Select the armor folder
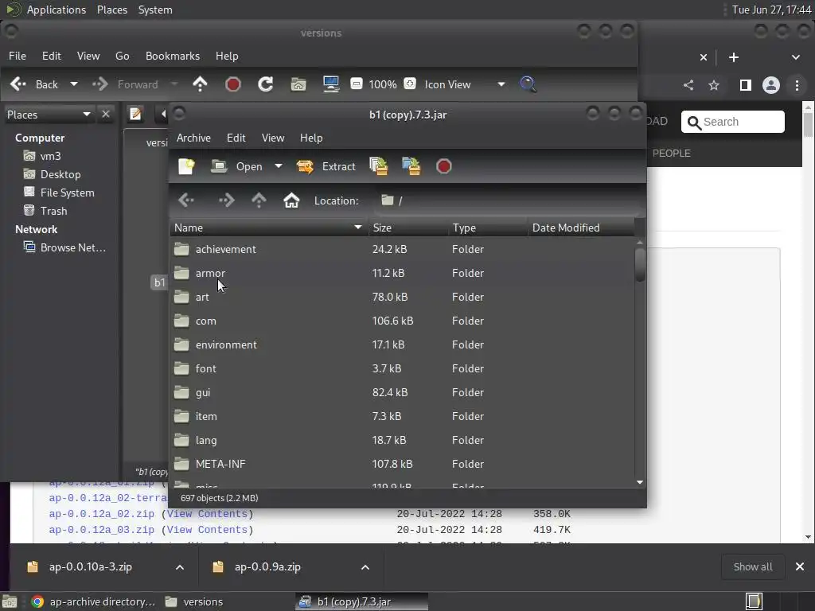 point(402,274)
